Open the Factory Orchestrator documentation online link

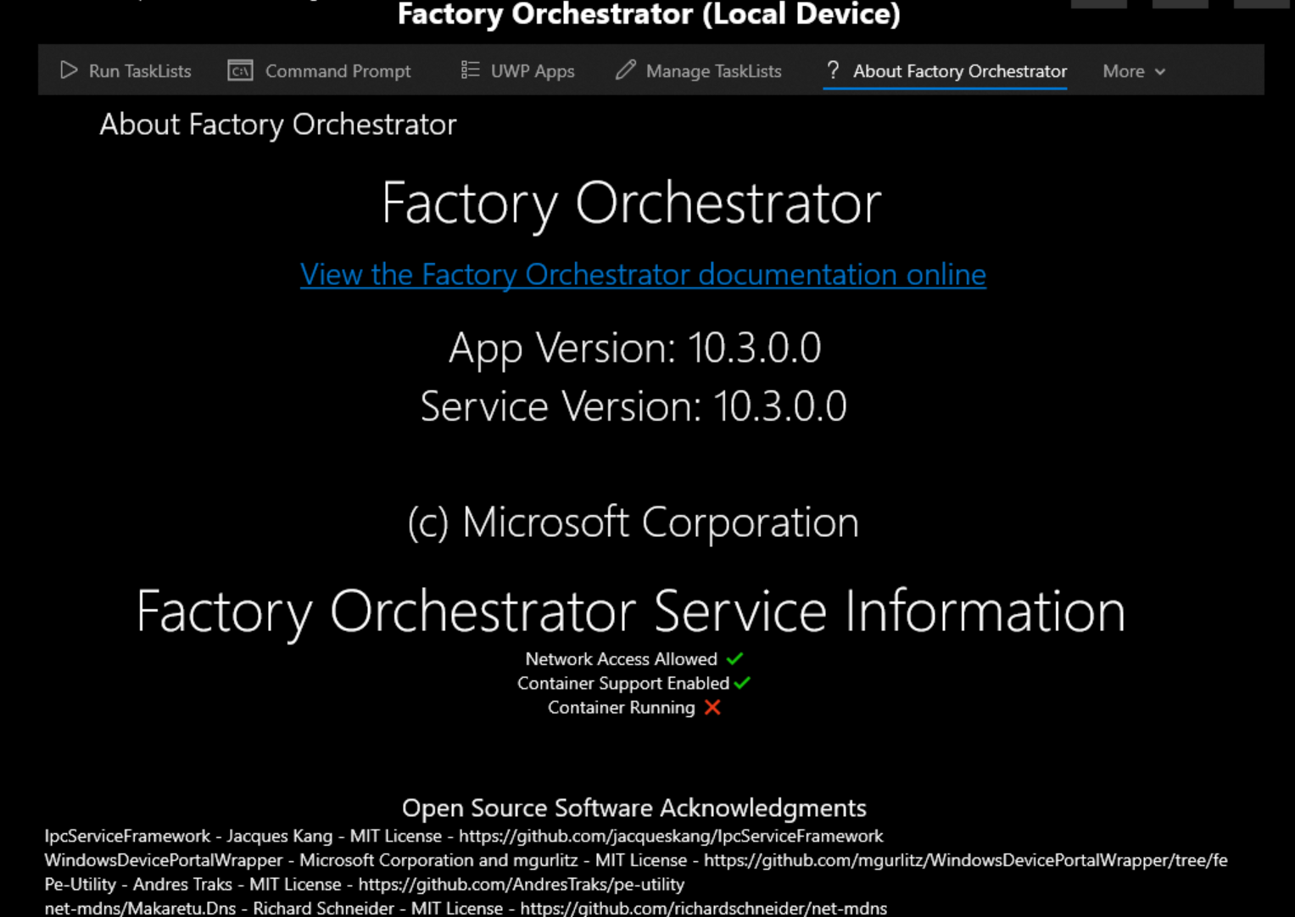pos(643,274)
